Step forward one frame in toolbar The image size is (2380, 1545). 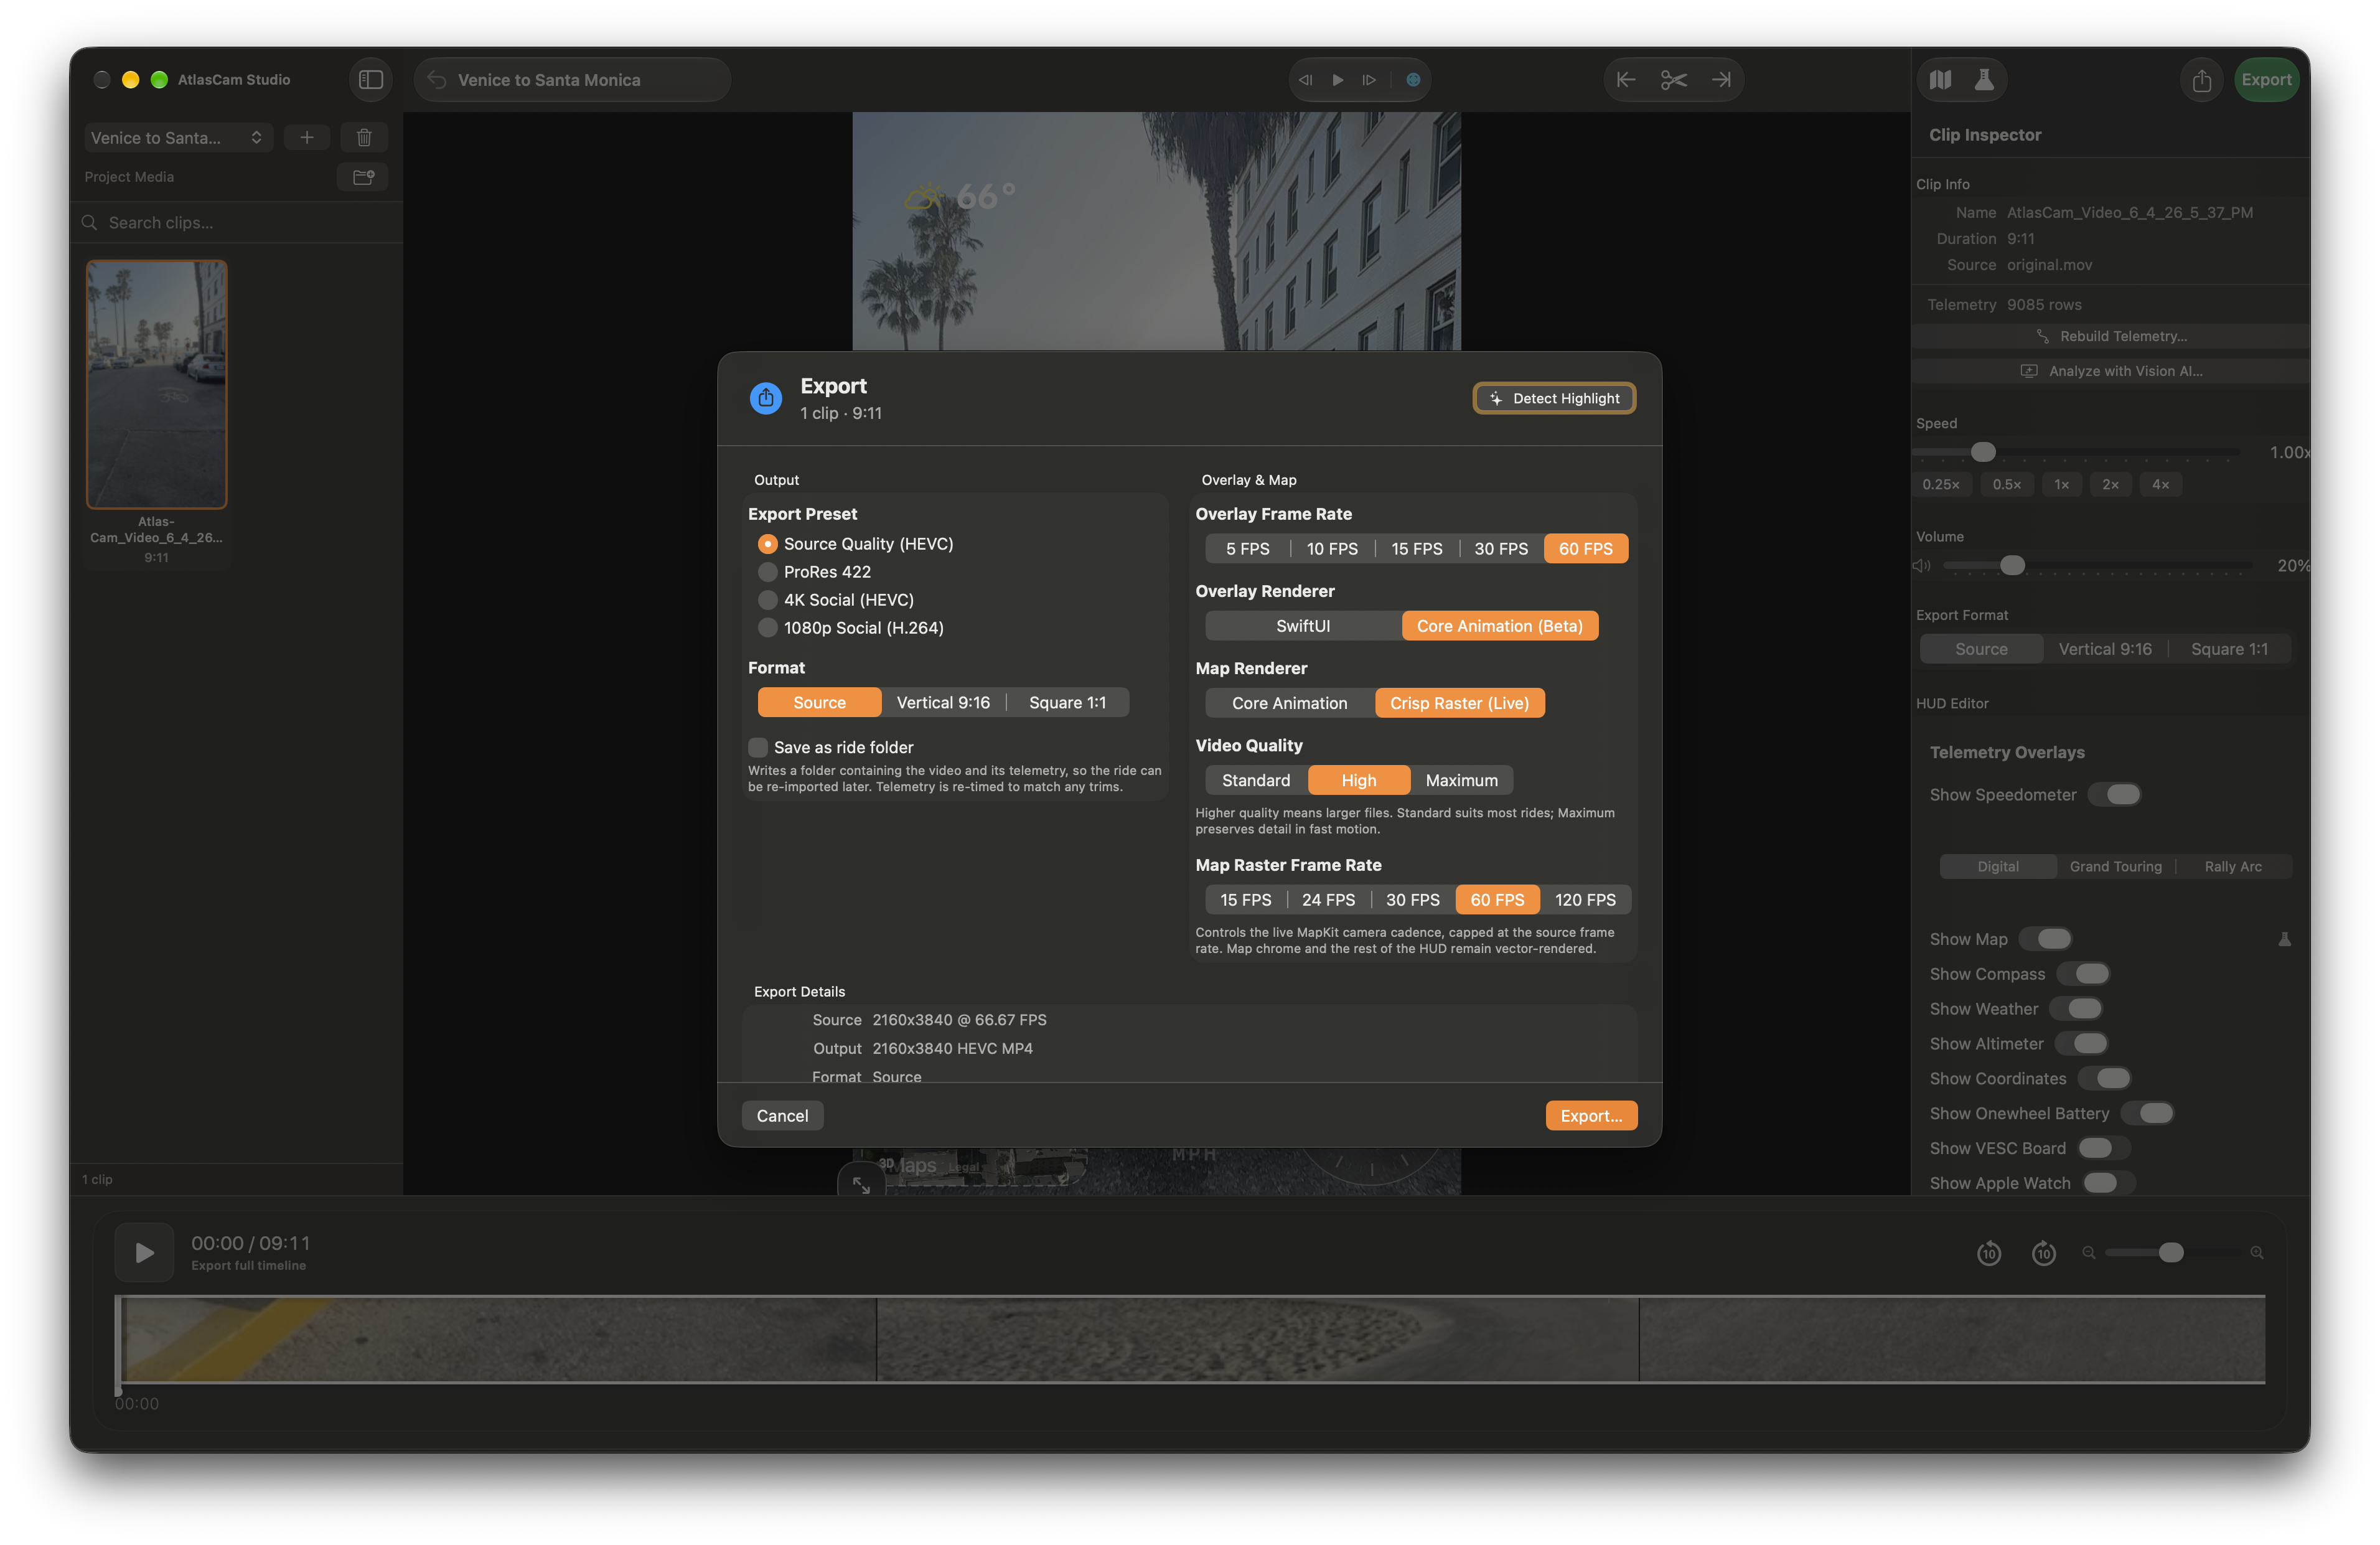click(1369, 80)
